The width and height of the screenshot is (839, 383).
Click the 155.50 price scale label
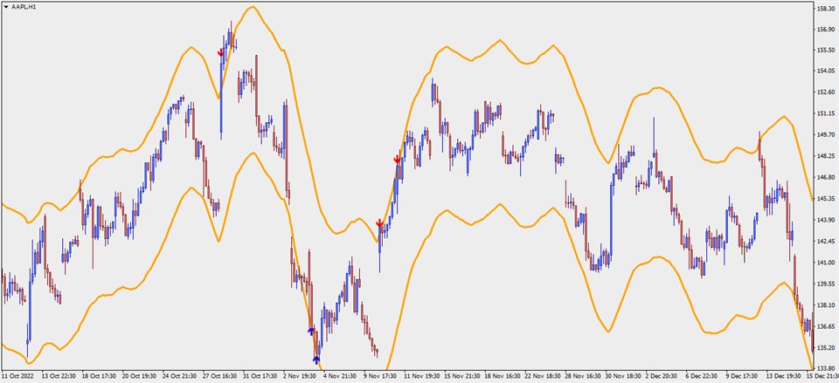(824, 49)
